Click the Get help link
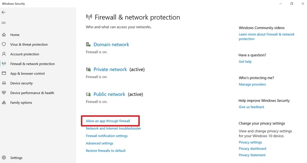307x163 pixels. pyautogui.click(x=245, y=61)
